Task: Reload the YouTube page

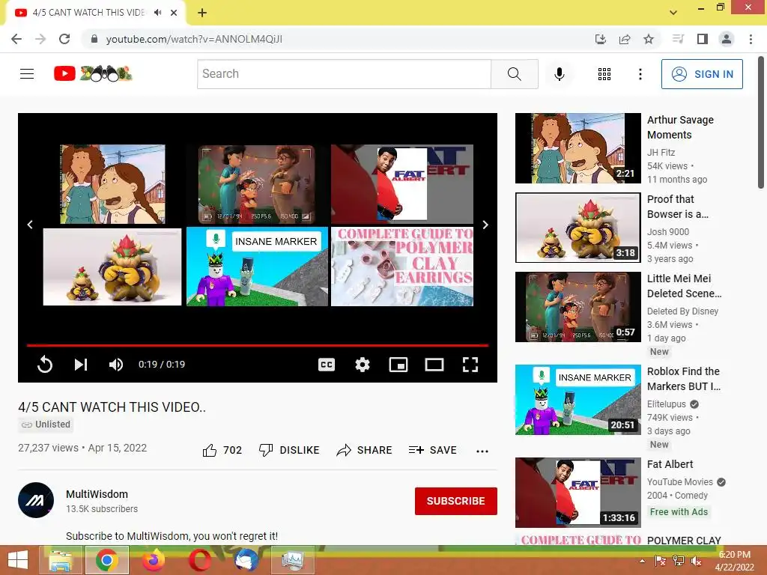Action: coord(64,39)
